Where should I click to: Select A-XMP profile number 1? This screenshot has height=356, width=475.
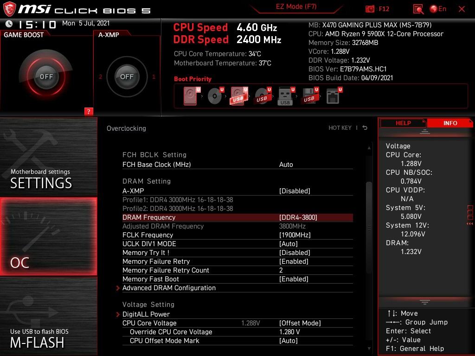point(154,77)
